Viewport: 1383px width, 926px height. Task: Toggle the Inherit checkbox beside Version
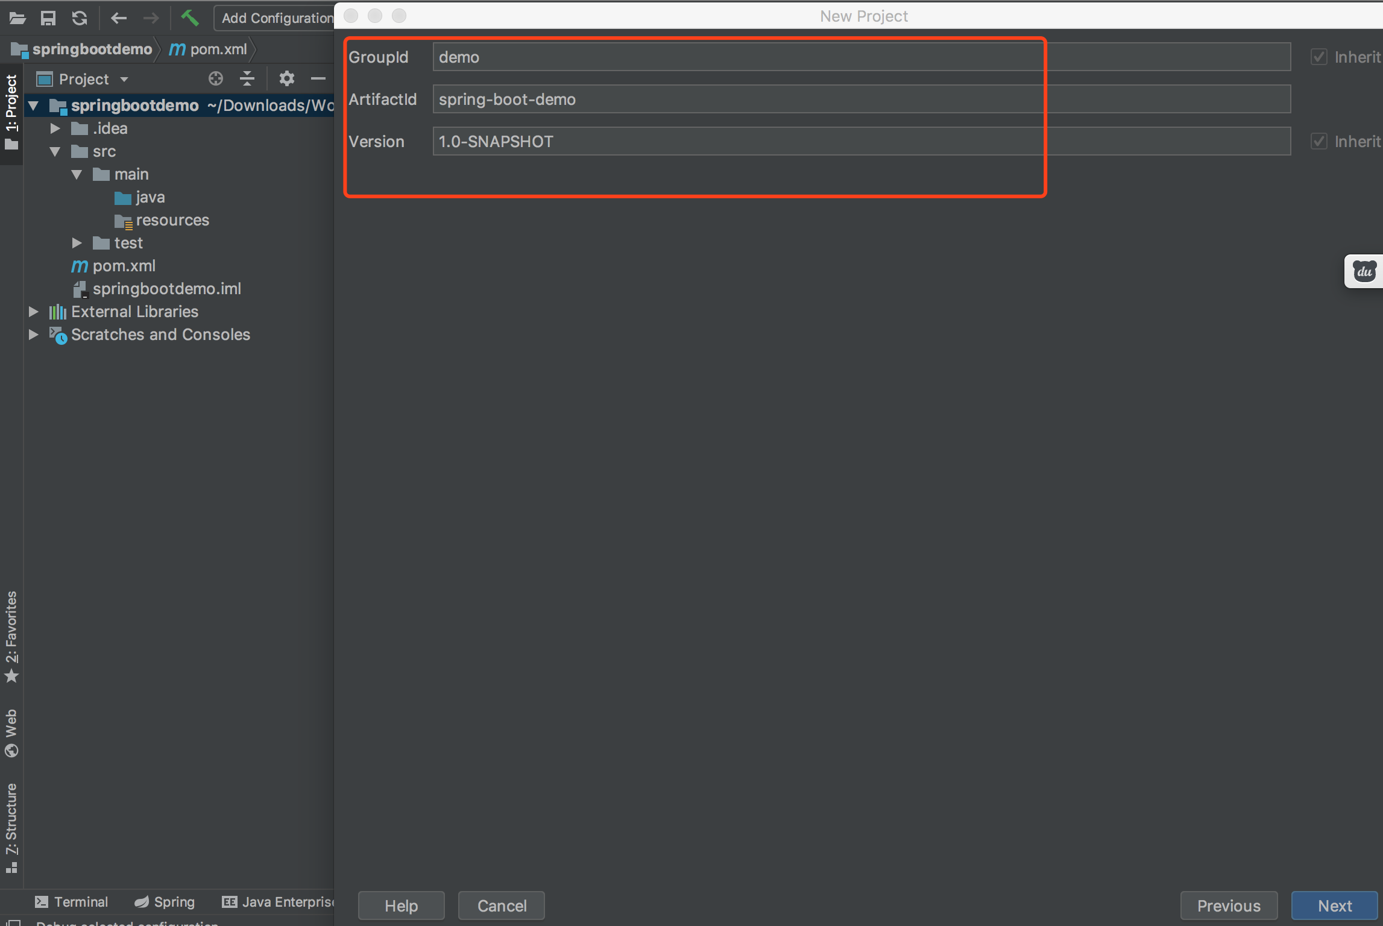coord(1319,142)
